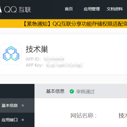Click the 审核通过 status text

point(86,92)
